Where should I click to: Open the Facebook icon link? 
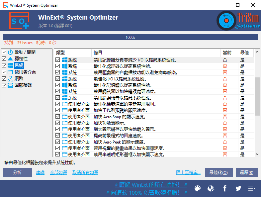pyautogui.click(x=225, y=188)
